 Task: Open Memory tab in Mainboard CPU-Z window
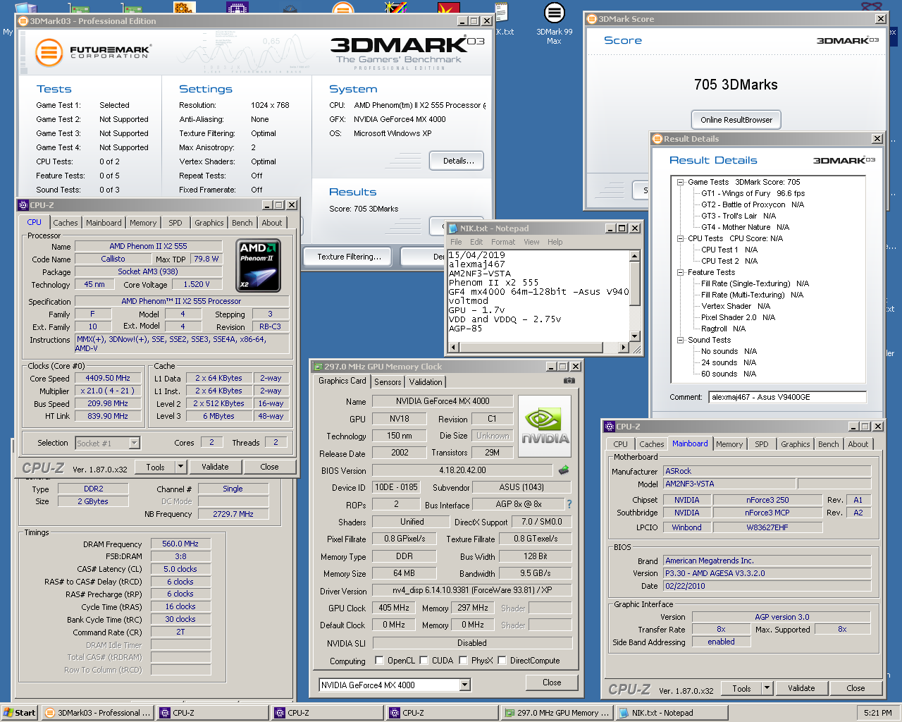[x=729, y=444]
